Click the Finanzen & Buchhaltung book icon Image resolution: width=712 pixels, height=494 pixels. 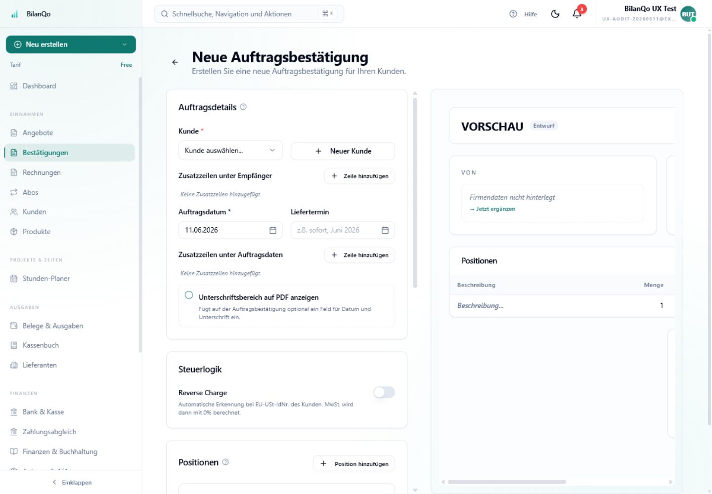click(14, 452)
